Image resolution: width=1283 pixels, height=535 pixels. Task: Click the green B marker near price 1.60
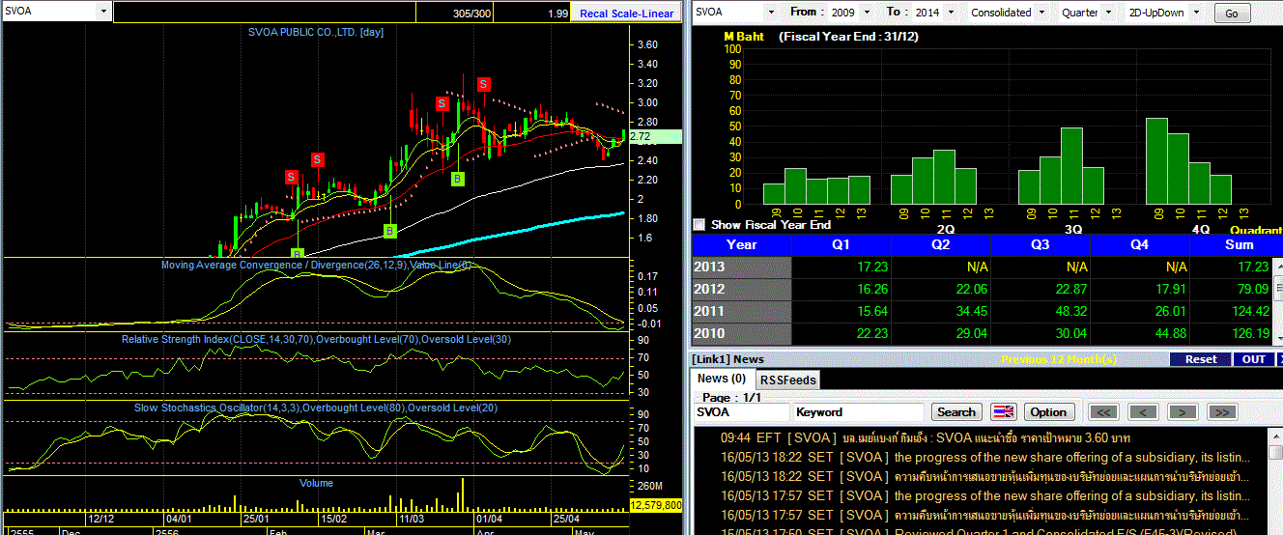(389, 231)
